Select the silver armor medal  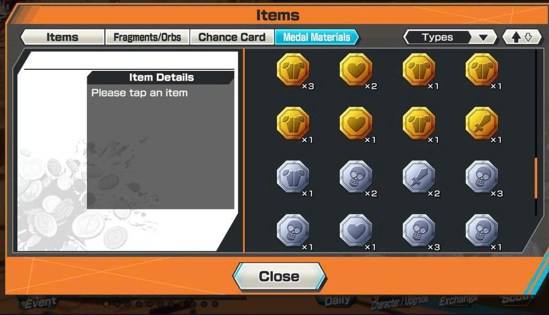pyautogui.click(x=293, y=177)
